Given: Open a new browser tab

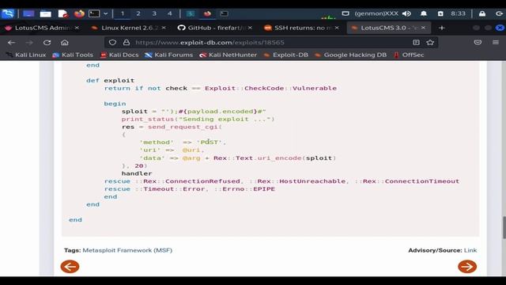Looking at the screenshot, I should tap(442, 28).
